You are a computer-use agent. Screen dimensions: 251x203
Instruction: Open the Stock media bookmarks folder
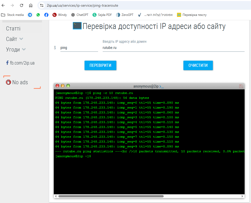(12, 15)
